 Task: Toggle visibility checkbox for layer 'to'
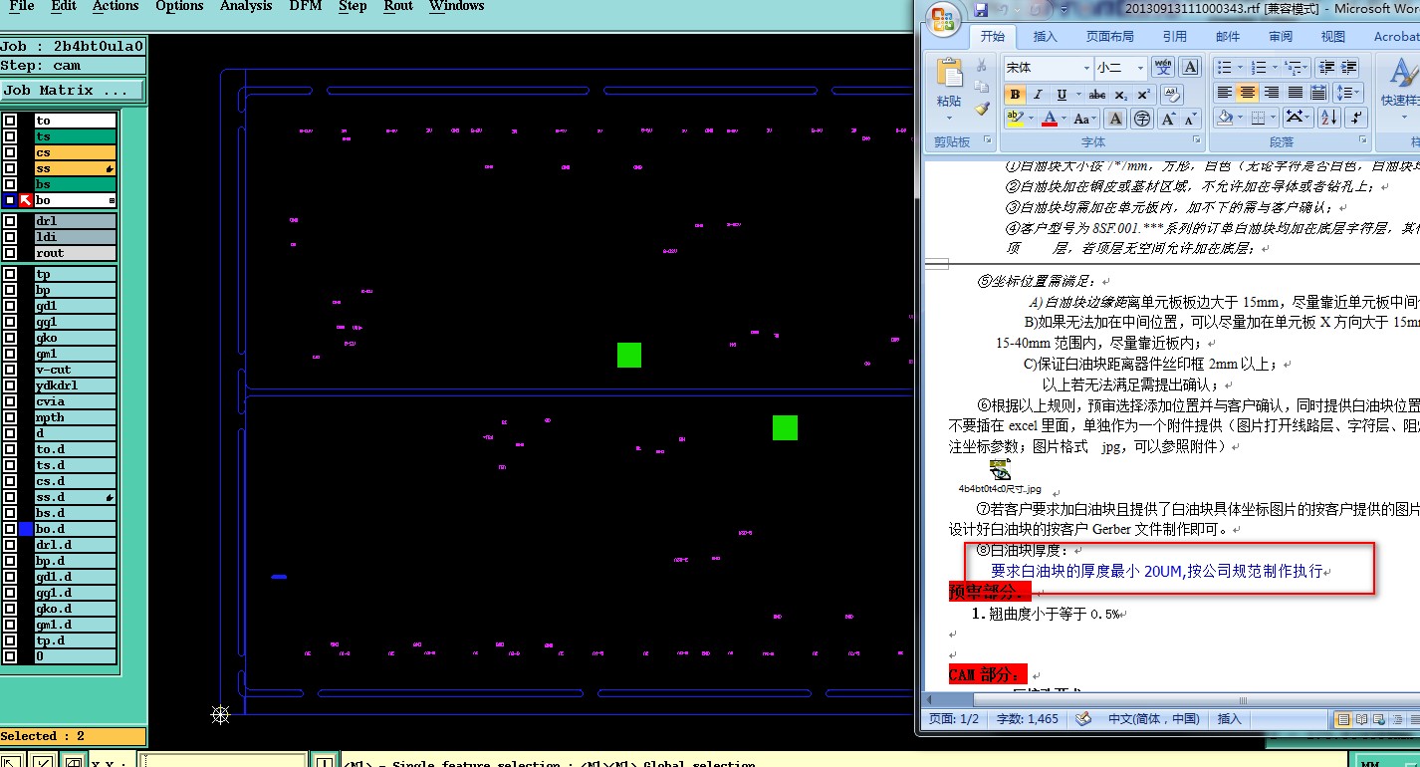tap(10, 121)
